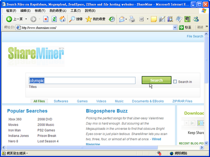Open the 編輯(E) Edit menu
This screenshot has height=157, width=210.
[25, 11]
